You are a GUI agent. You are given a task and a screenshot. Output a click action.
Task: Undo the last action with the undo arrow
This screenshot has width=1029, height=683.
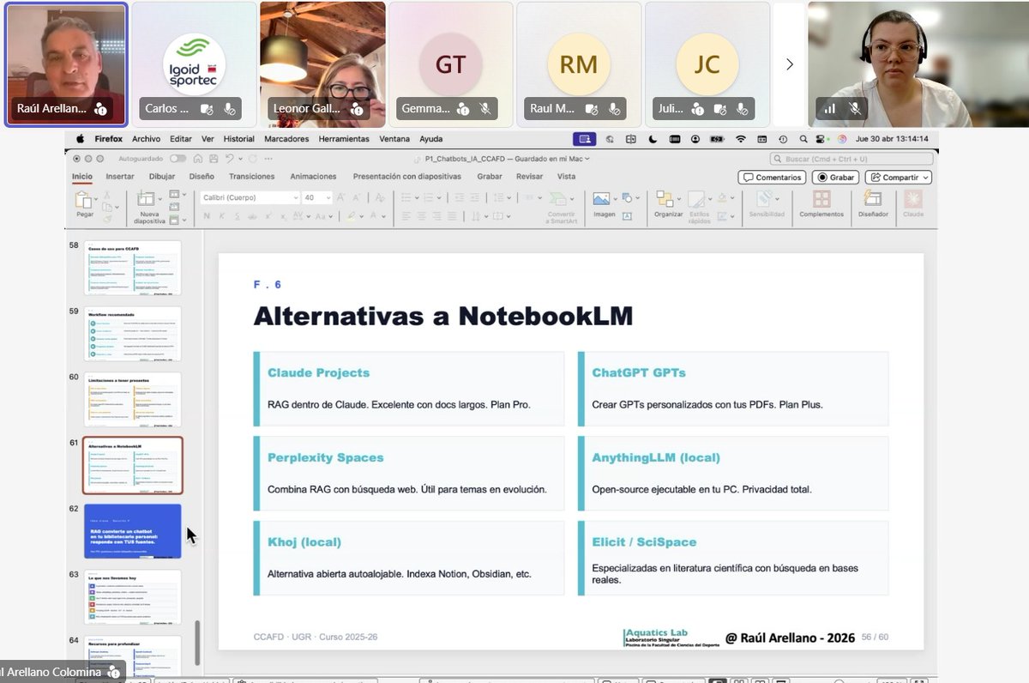click(x=230, y=159)
